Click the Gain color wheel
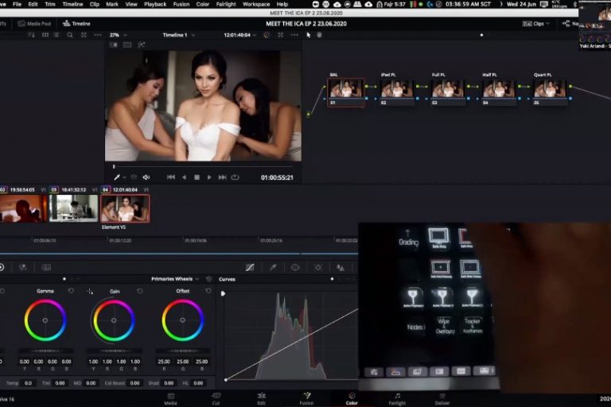The height and width of the screenshot is (407, 611). [114, 320]
